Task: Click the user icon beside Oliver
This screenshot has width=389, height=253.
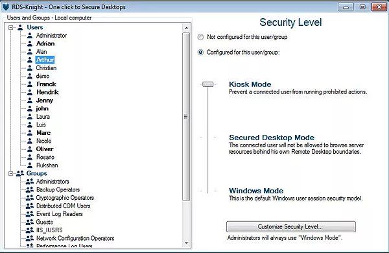Action: [x=30, y=149]
